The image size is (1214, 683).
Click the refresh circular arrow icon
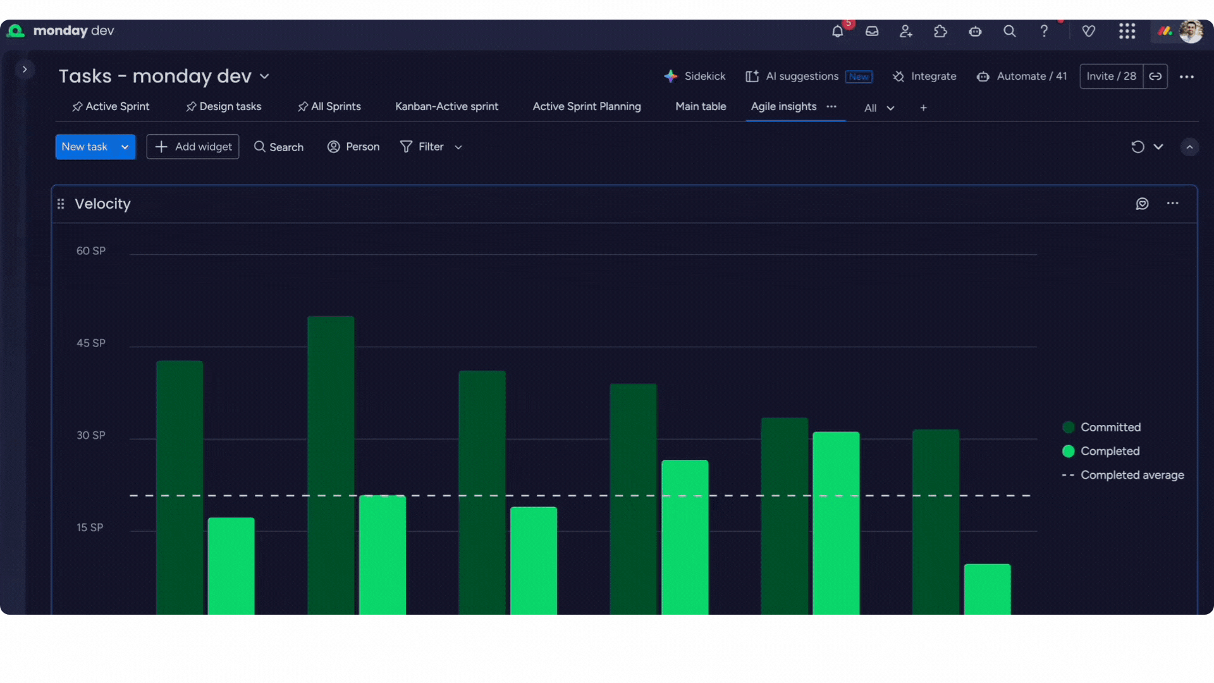1137,147
